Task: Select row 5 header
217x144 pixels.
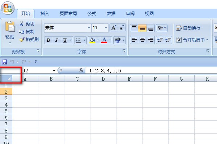Action: click(6, 111)
